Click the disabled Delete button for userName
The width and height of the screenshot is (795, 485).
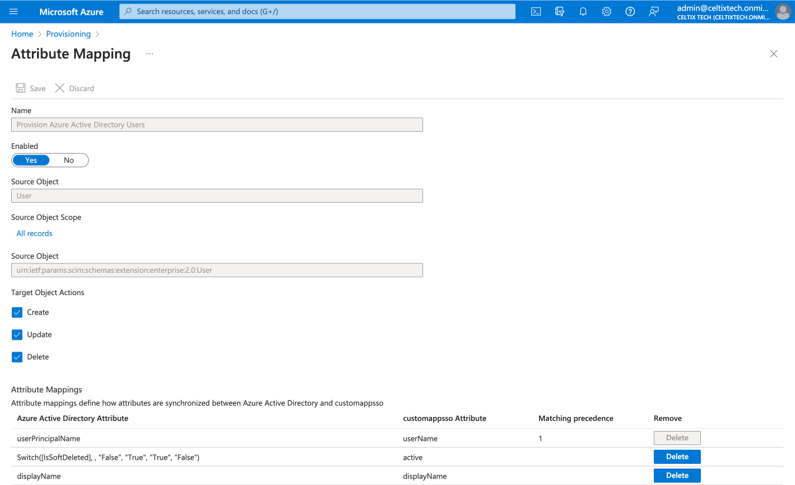pyautogui.click(x=677, y=438)
